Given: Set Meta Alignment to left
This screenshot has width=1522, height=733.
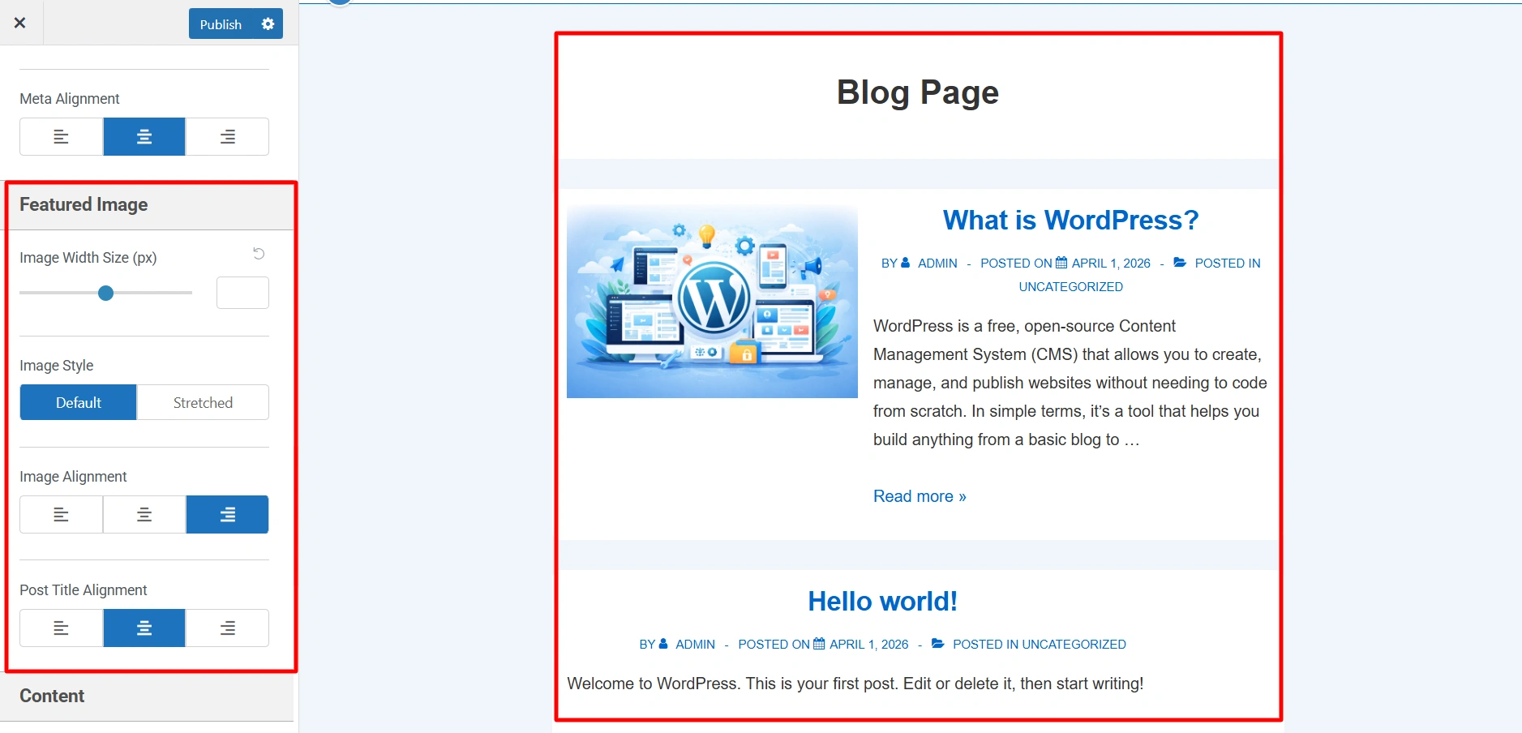Looking at the screenshot, I should click(x=62, y=137).
